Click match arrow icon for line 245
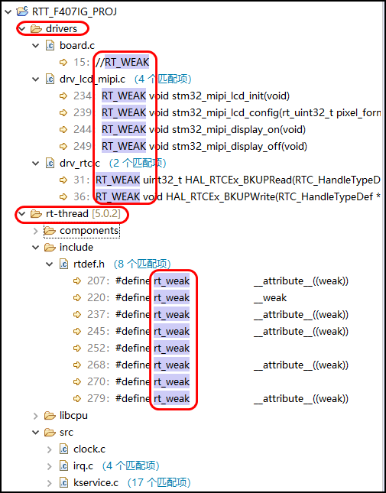 (x=78, y=332)
